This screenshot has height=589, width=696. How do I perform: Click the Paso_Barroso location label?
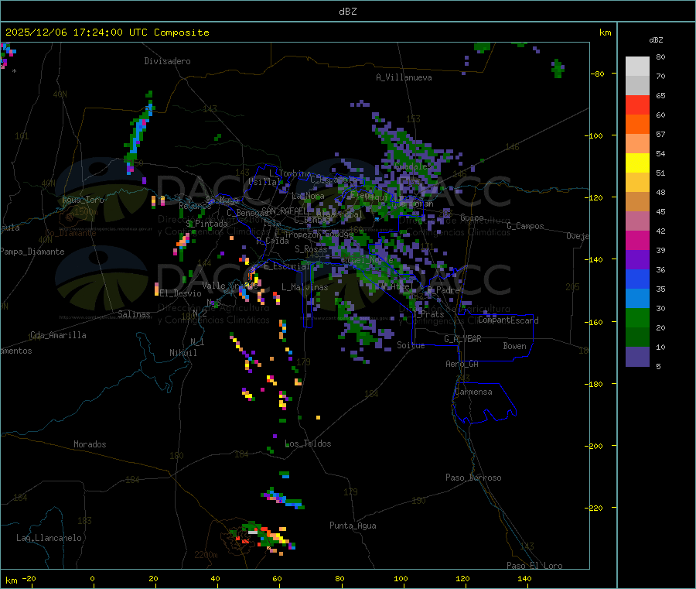(473, 478)
